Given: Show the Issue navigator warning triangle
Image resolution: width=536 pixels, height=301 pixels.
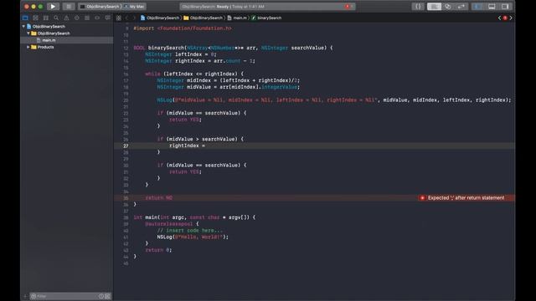Looking at the screenshot, I should pos(66,18).
